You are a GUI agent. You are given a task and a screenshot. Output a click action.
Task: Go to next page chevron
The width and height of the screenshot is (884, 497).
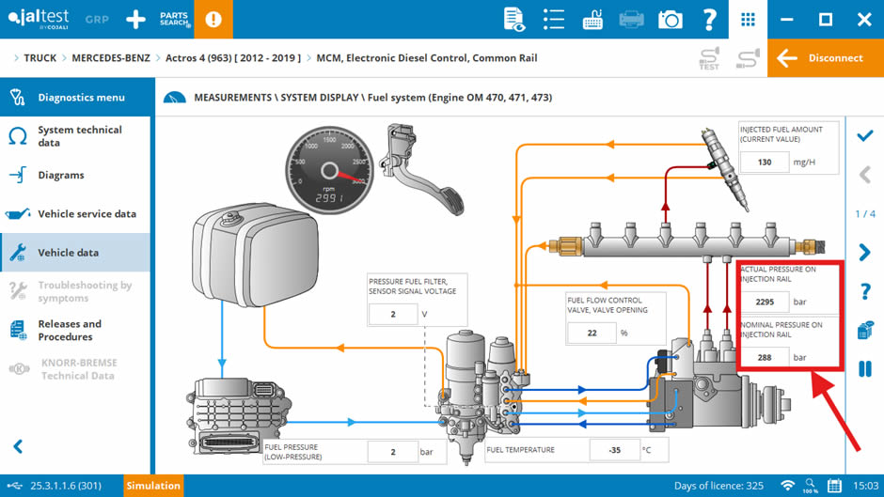[865, 253]
